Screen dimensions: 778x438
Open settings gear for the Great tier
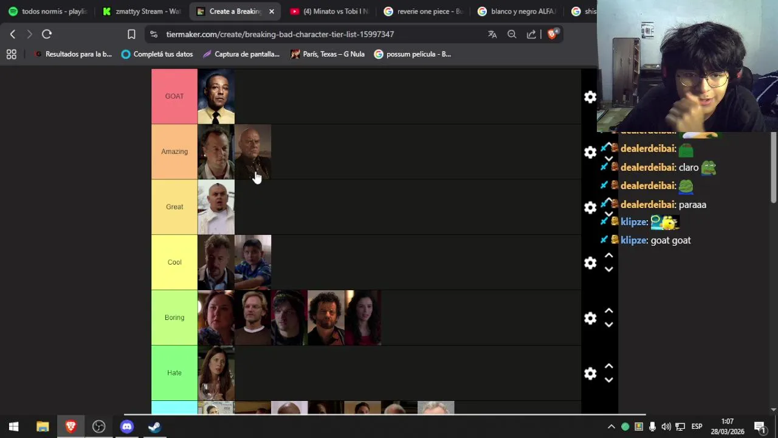point(590,207)
